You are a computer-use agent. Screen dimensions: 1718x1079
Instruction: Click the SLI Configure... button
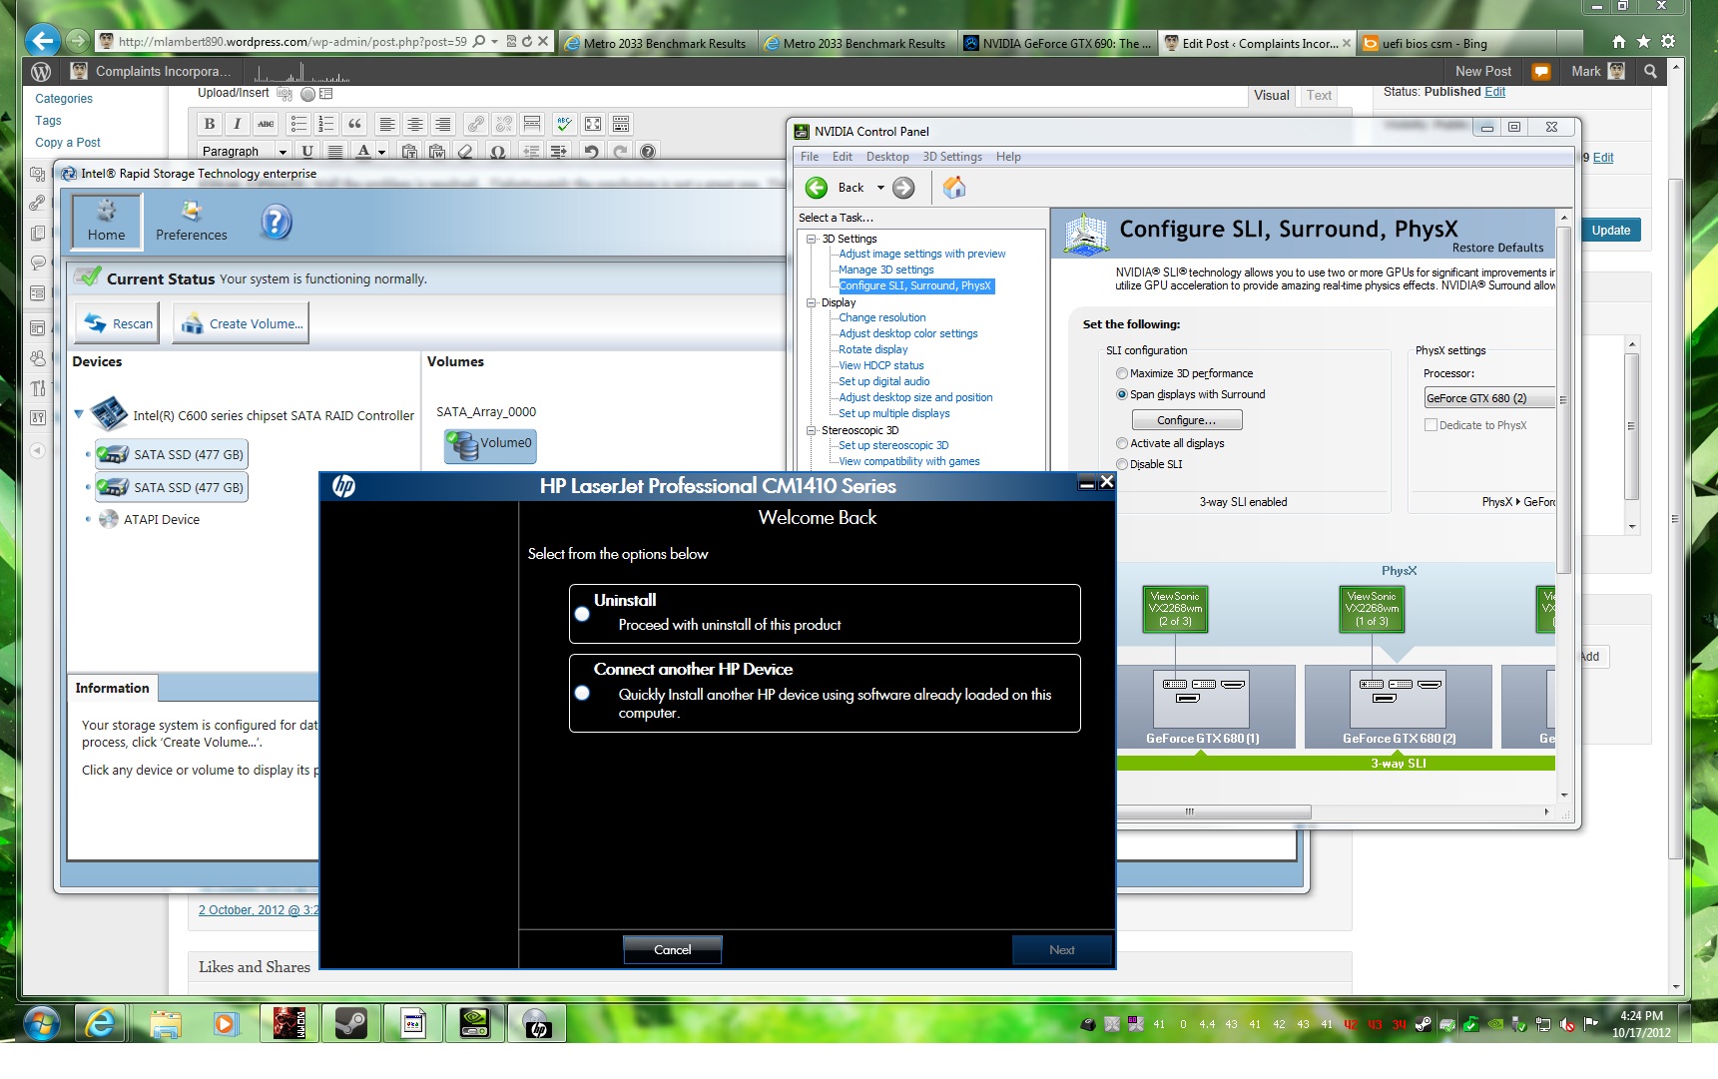[x=1186, y=420]
